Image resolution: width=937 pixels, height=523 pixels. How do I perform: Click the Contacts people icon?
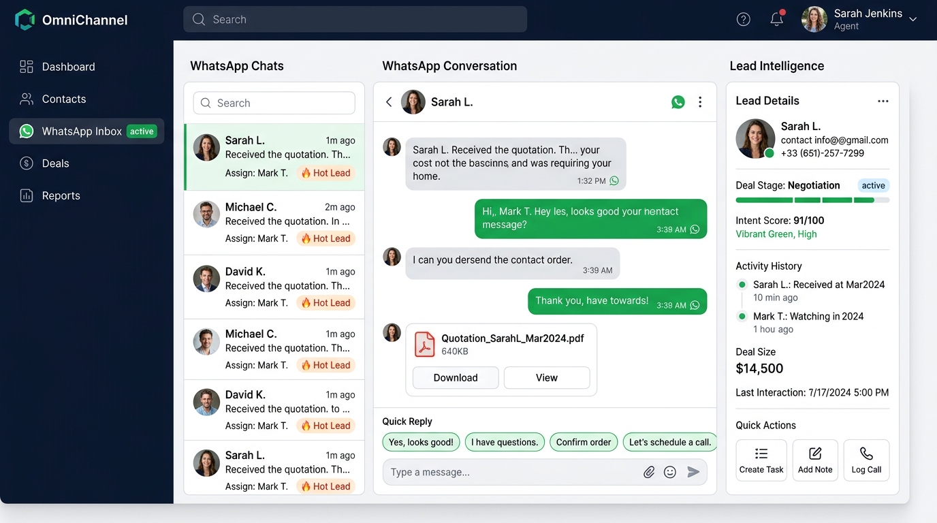[x=27, y=99]
